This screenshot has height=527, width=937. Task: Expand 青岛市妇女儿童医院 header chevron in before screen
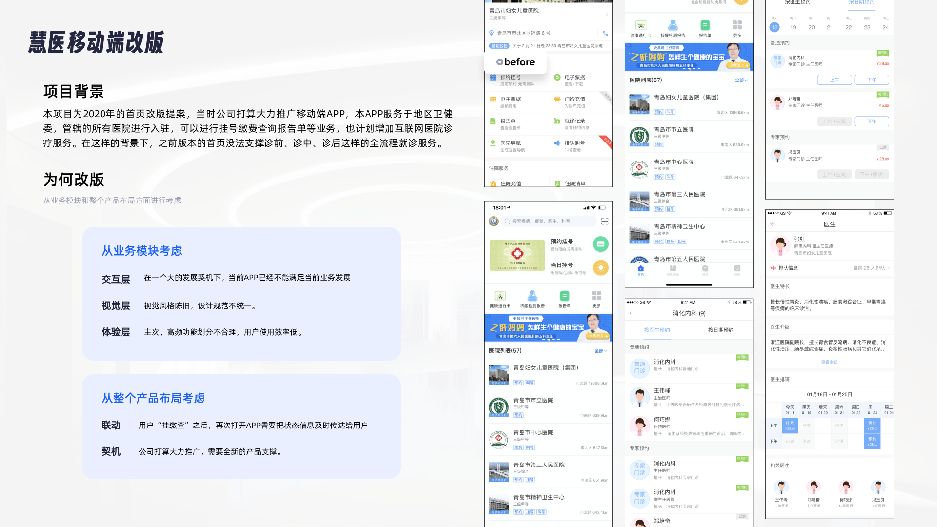click(x=607, y=14)
